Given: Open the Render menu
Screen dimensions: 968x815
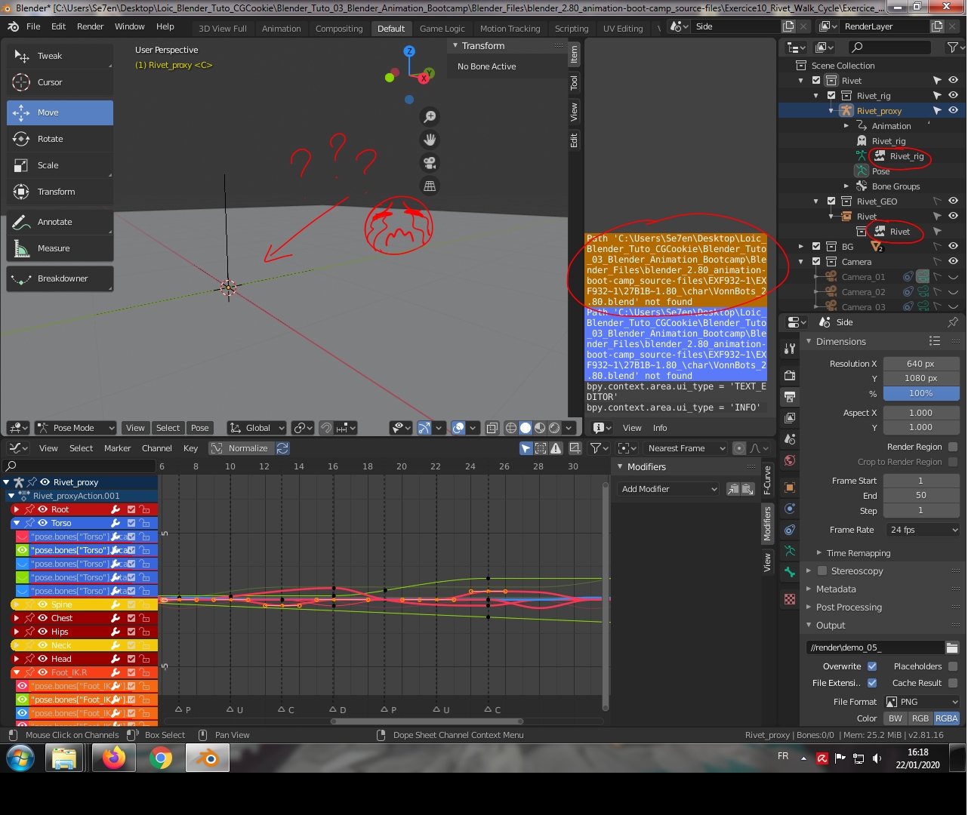Looking at the screenshot, I should [90, 26].
